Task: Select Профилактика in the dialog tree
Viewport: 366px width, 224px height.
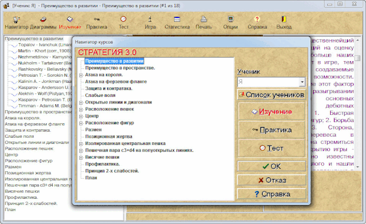Action: [103, 164]
